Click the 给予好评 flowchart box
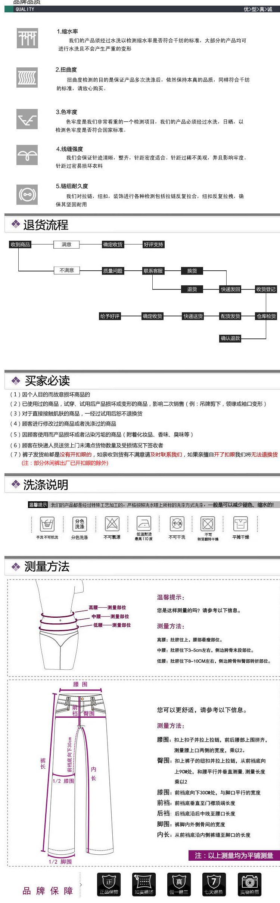Viewport: 280px width, 903px height. click(110, 316)
